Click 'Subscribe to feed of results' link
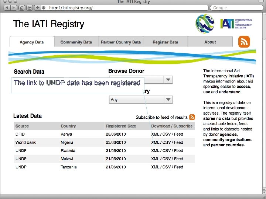The image size is (266, 199). 162,118
